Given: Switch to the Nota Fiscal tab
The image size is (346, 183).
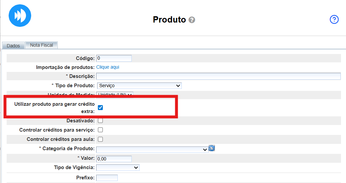Looking at the screenshot, I should coord(41,45).
